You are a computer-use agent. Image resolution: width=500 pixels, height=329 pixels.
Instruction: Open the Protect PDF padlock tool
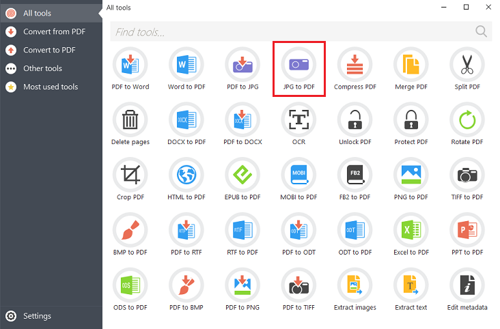[411, 124]
